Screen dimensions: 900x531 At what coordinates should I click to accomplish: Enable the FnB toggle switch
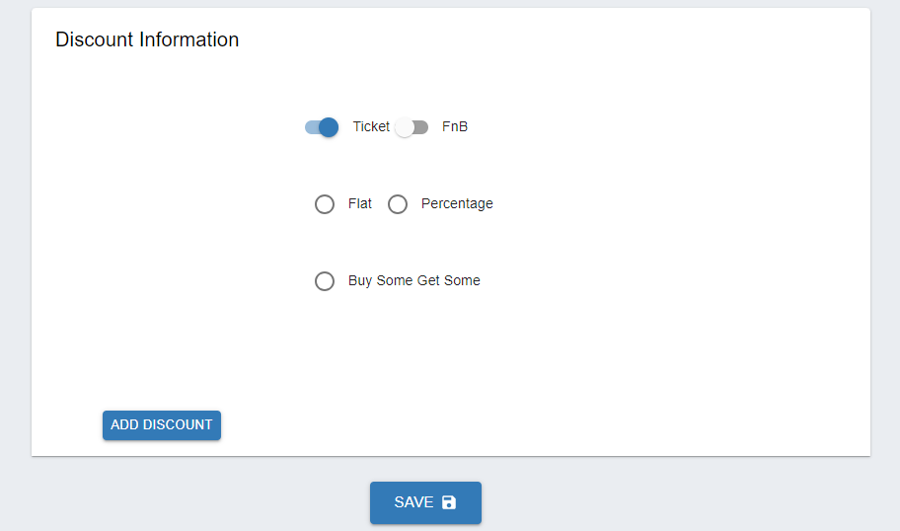point(412,127)
